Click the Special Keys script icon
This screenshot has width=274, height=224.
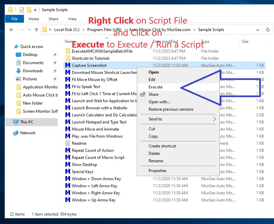[68, 171]
